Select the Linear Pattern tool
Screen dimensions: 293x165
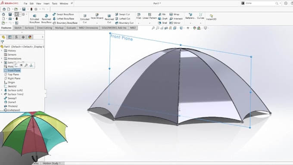coord(150,16)
